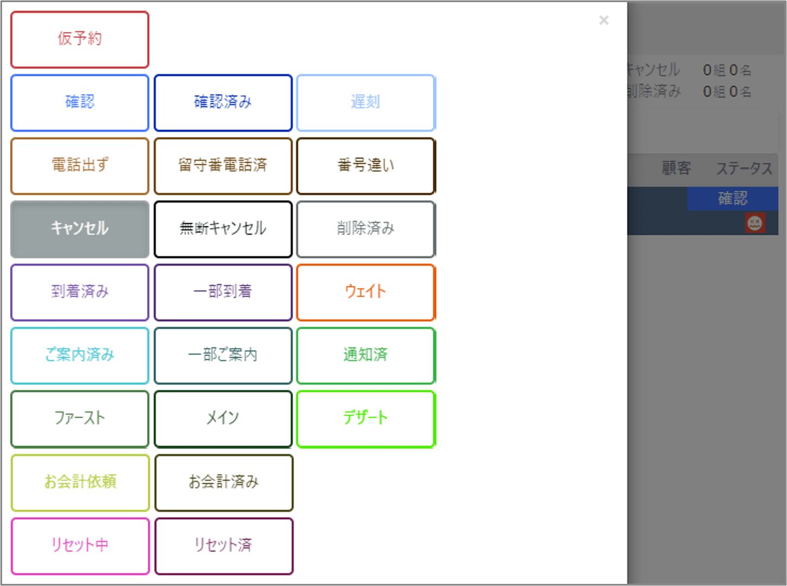Mark reservation as 遅刻

pos(366,103)
